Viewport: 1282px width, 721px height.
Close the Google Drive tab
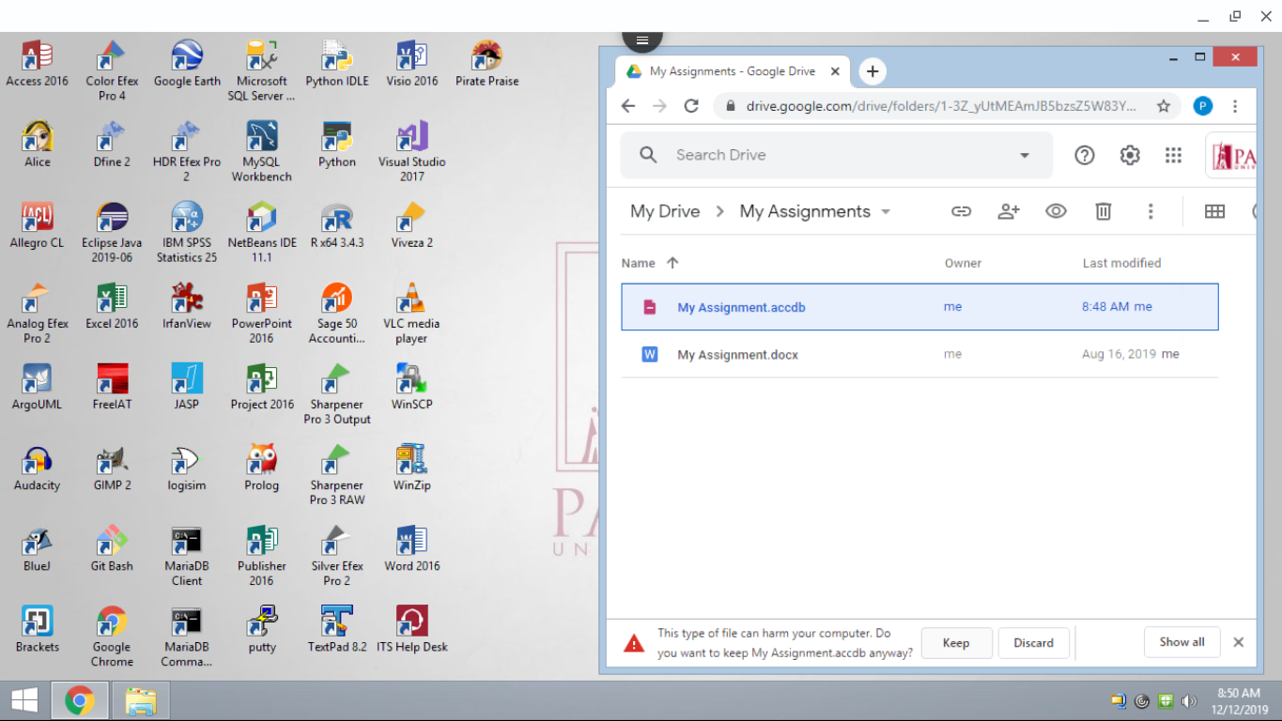click(835, 71)
